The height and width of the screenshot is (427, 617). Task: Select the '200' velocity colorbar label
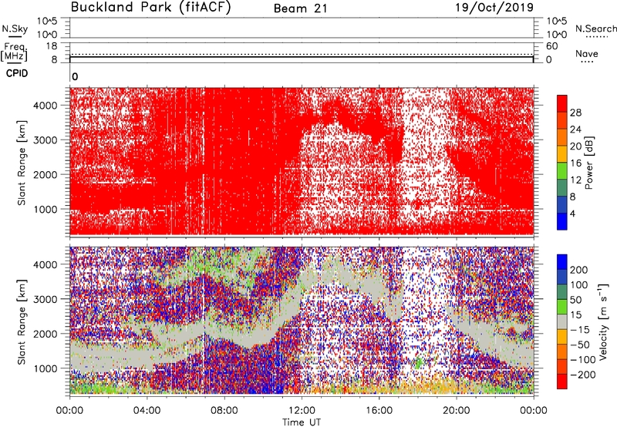pos(579,270)
